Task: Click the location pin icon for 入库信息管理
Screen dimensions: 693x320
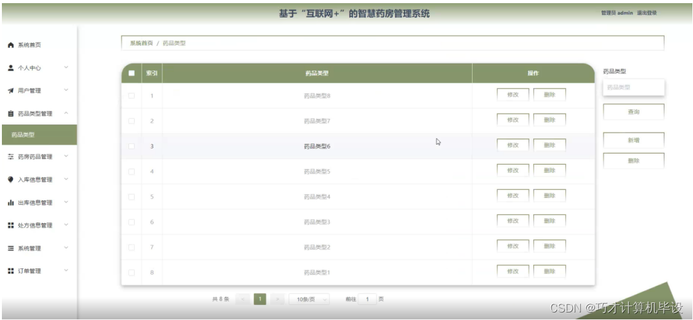Action: 11,179
